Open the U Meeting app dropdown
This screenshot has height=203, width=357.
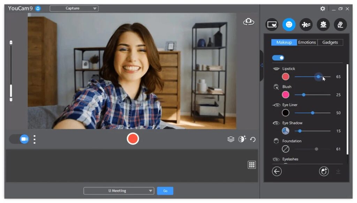119,191
